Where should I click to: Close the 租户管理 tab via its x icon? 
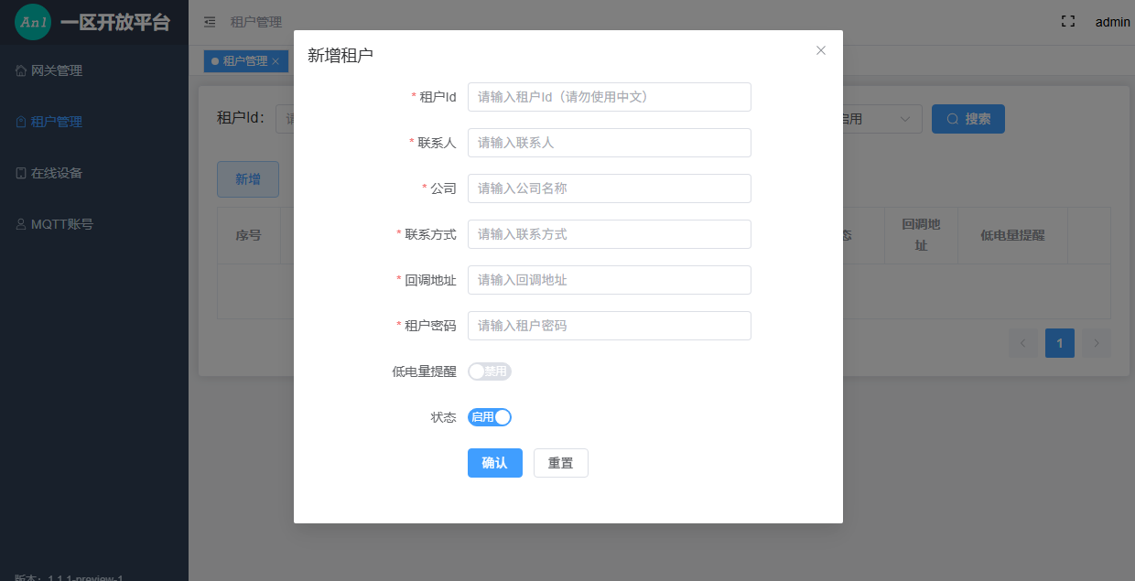point(276,61)
